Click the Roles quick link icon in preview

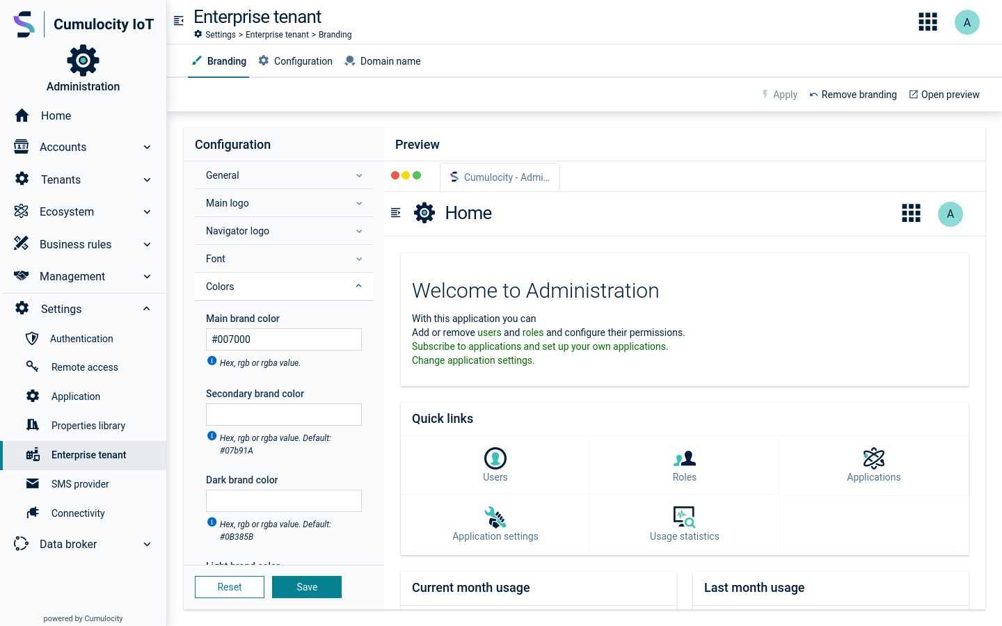[x=685, y=458]
